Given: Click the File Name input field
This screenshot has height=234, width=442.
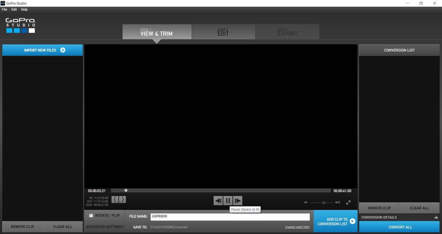Looking at the screenshot, I should pyautogui.click(x=230, y=217).
